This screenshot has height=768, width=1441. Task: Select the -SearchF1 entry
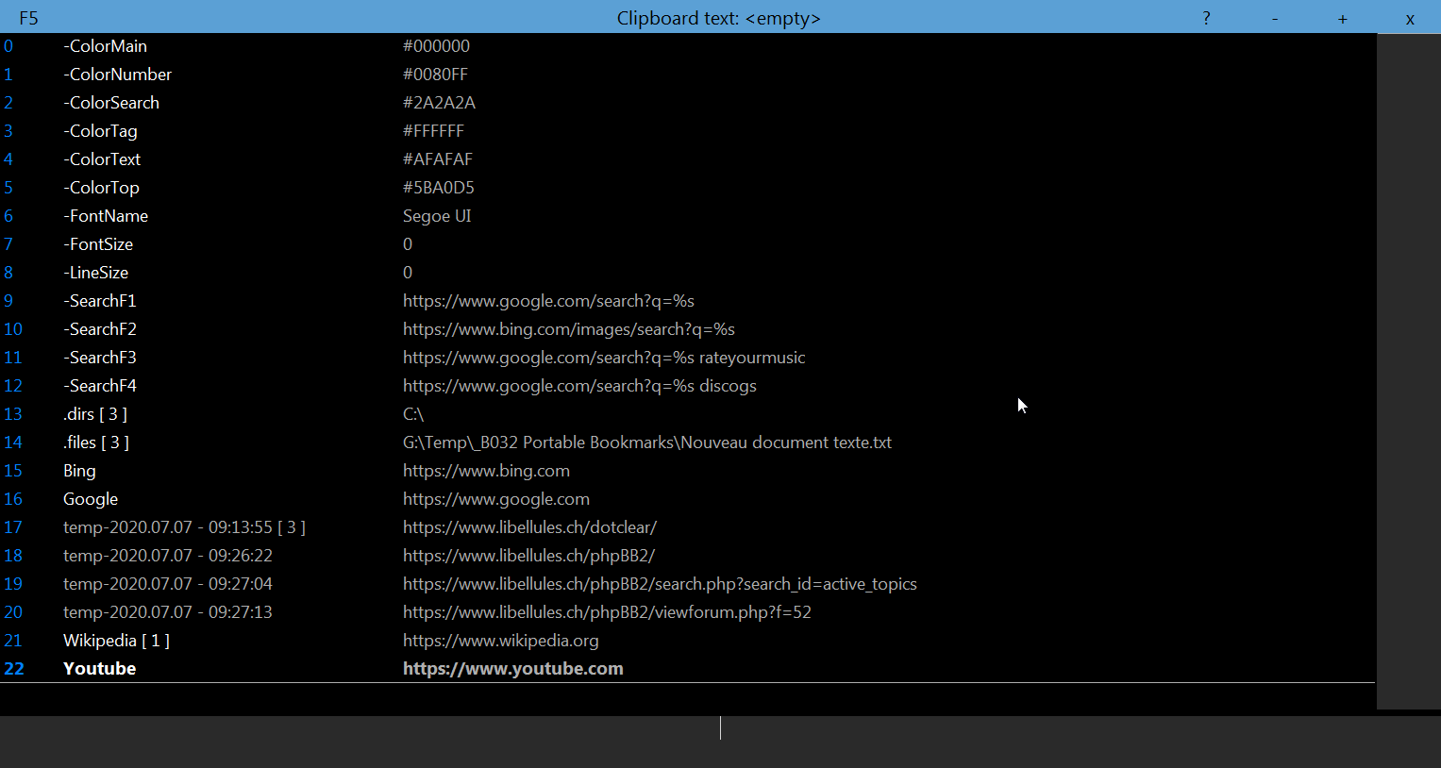coord(100,301)
